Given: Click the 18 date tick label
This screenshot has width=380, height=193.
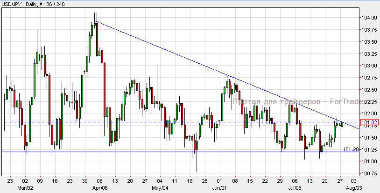Looking at the screenshot, I should click(190, 181).
